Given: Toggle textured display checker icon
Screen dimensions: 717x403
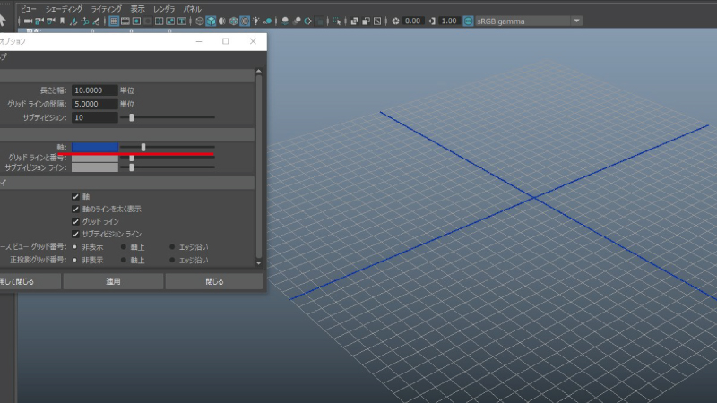Looking at the screenshot, I should coord(244,21).
